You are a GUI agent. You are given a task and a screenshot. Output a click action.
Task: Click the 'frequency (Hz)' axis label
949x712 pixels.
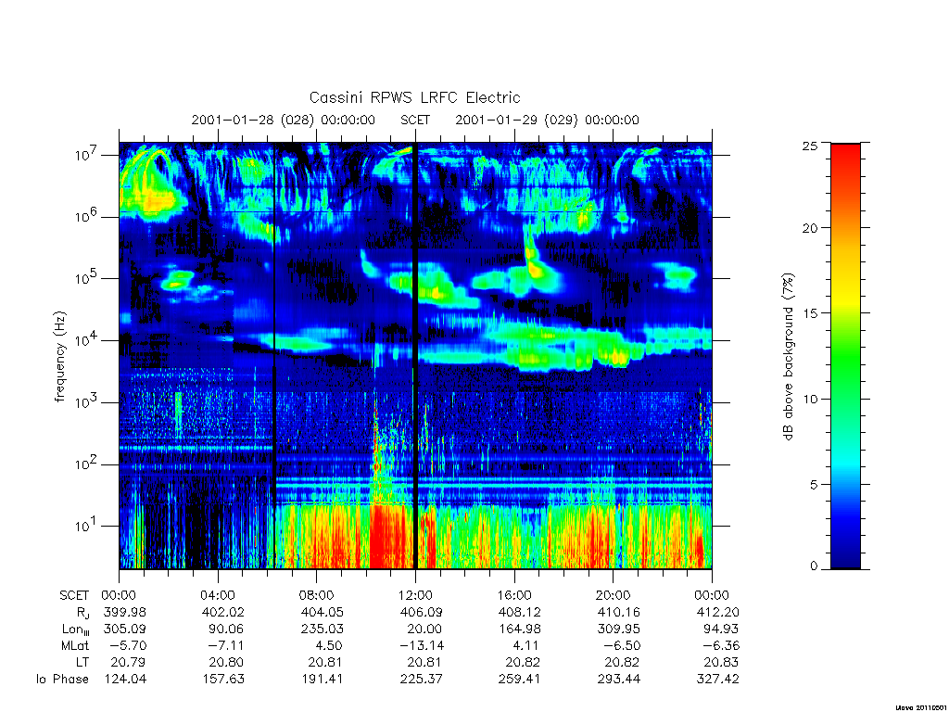59,357
